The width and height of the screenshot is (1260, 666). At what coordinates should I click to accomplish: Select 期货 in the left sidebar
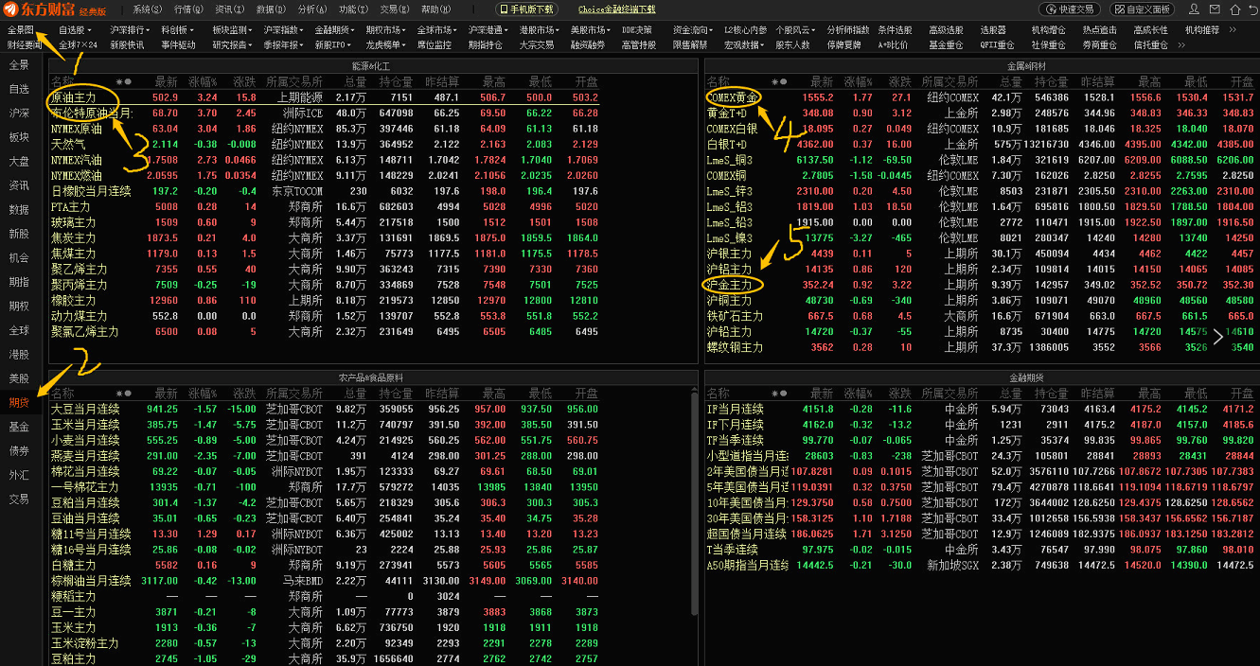click(19, 402)
